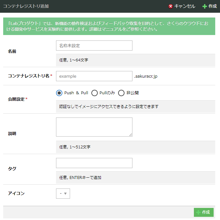The width and height of the screenshot is (220, 220).
Task: Click the red cancel X icon in header
Action: [x=170, y=6]
